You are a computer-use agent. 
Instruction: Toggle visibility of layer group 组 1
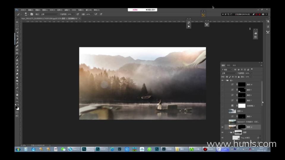(x=222, y=80)
